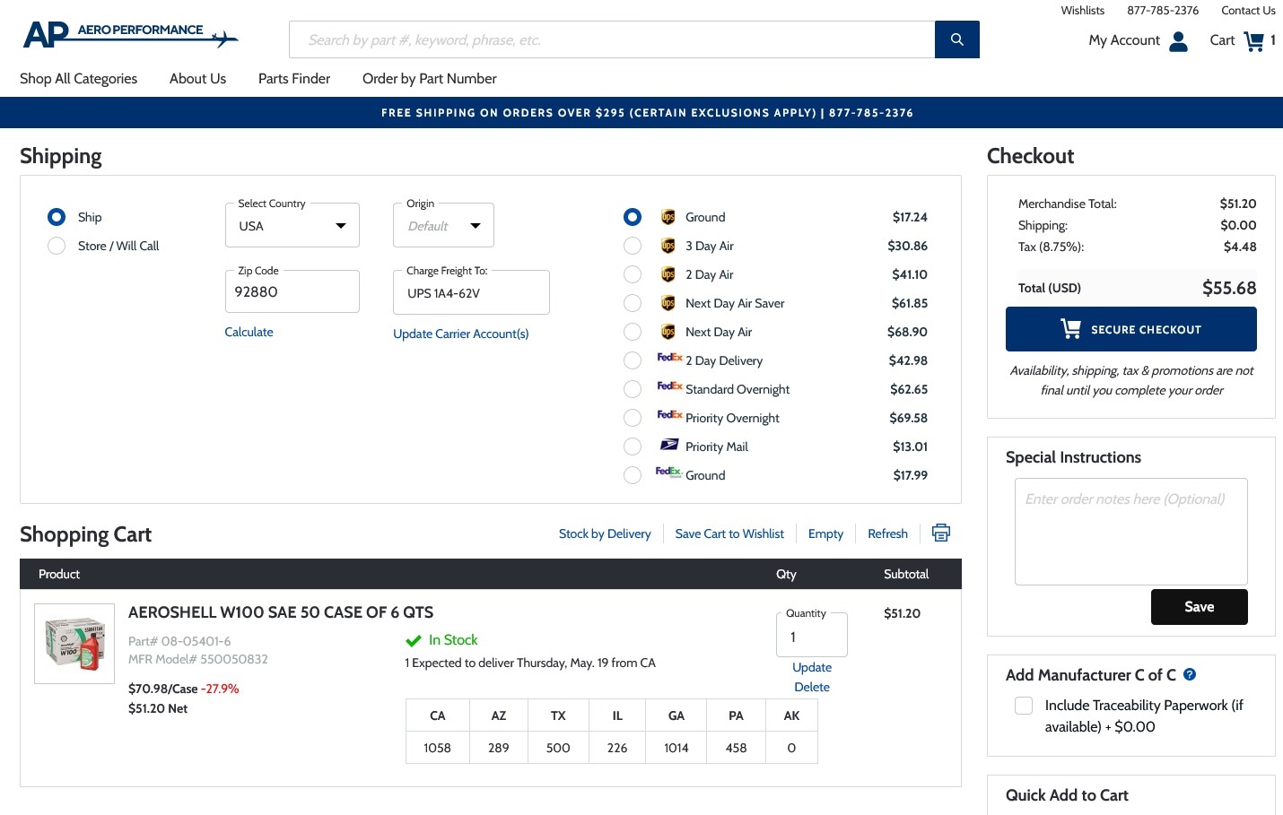Viewport: 1283px width, 815px height.
Task: Select FedEx Standard Overnight shipping
Action: (633, 389)
